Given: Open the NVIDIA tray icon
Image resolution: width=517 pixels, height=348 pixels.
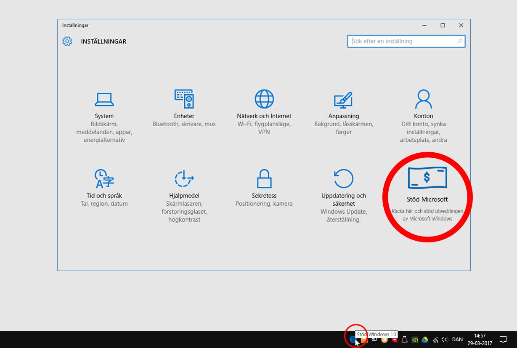Looking at the screenshot, I should coord(415,340).
